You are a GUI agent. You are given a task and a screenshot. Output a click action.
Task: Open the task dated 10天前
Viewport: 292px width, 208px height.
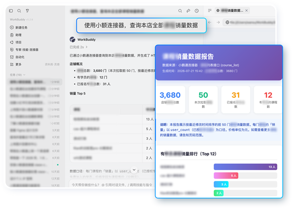35,171
